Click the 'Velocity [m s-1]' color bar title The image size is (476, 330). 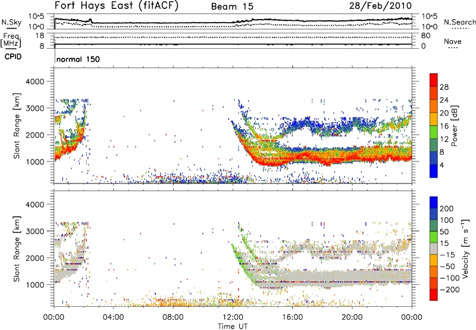465,248
